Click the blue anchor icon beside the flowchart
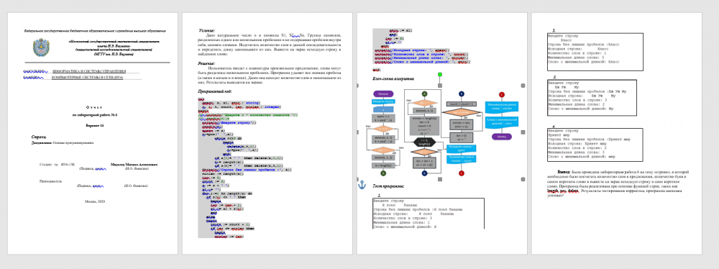719x269 pixels. (362, 185)
